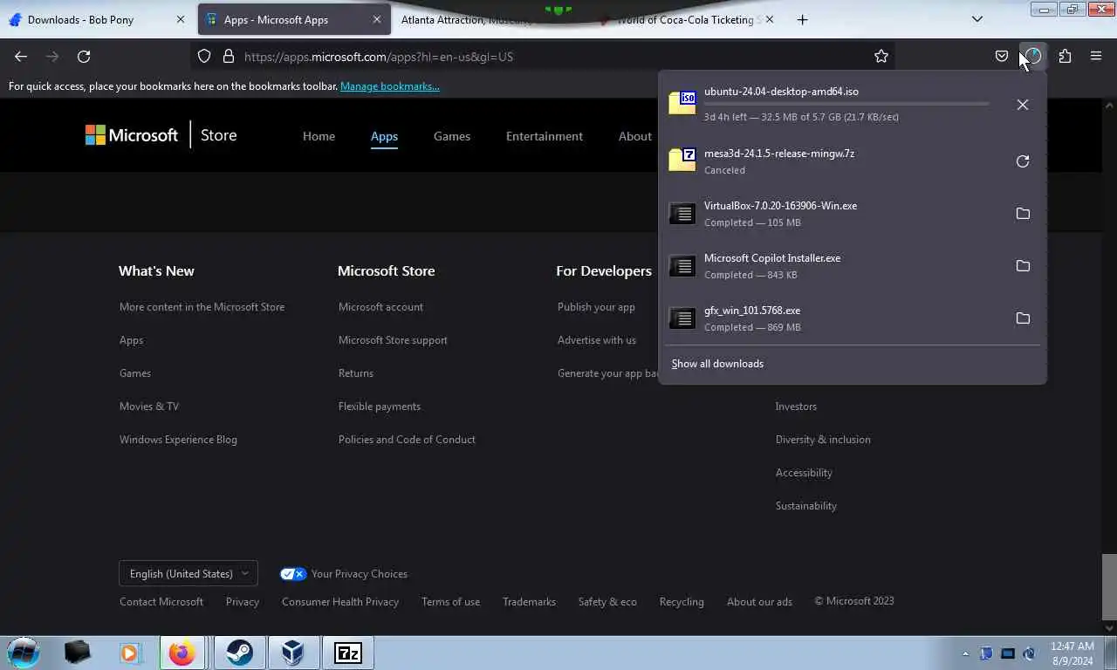Close the Downloads - Bob Pony tab

coord(181,19)
